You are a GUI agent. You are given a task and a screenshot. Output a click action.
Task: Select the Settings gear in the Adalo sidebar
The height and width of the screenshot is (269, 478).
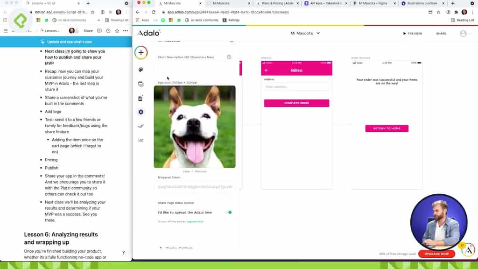click(x=141, y=112)
